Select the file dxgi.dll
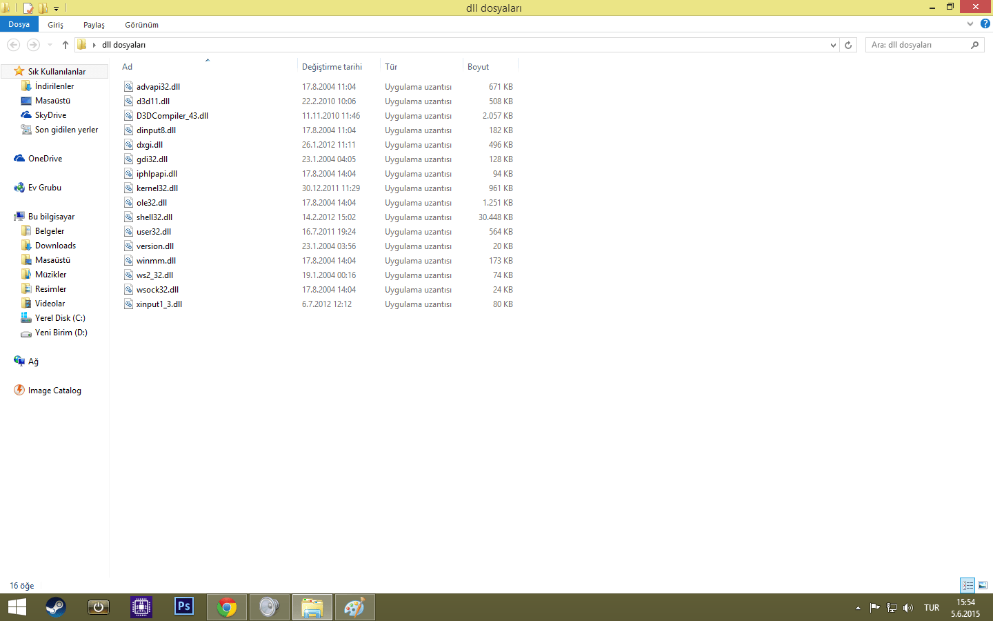Viewport: 993px width, 621px height. tap(150, 145)
